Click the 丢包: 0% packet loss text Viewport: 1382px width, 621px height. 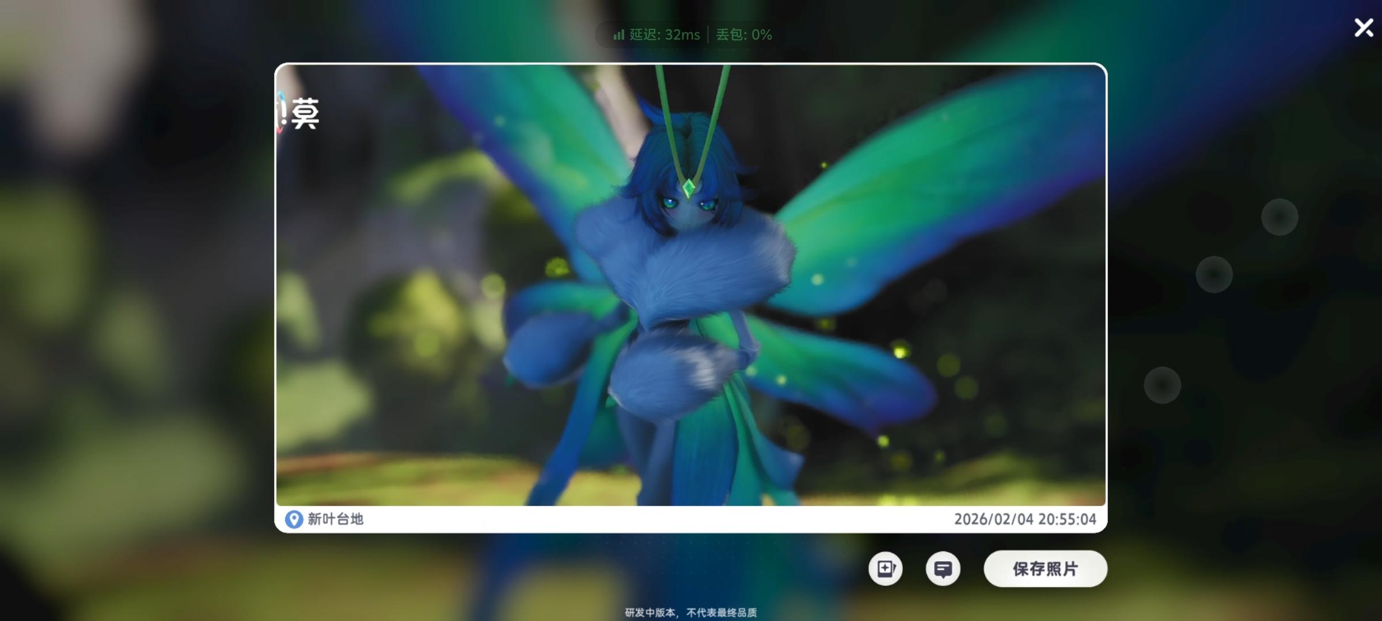click(x=743, y=34)
